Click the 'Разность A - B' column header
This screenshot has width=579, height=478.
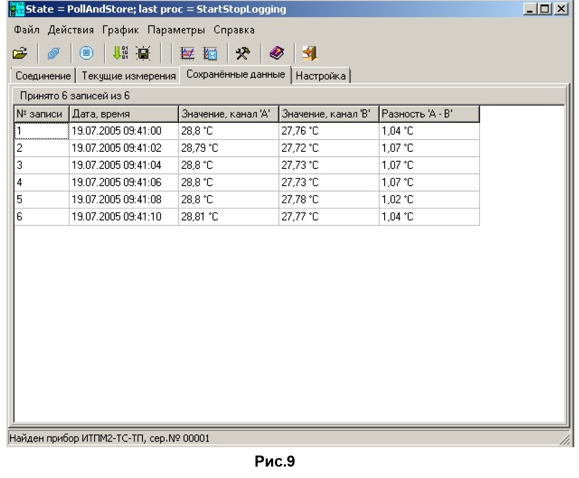click(429, 114)
